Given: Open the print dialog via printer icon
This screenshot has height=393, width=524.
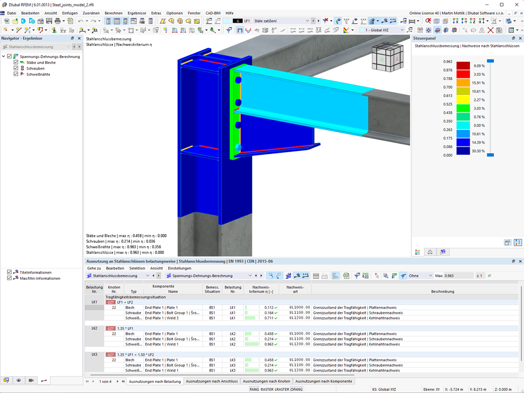Looking at the screenshot, I should coord(56,21).
